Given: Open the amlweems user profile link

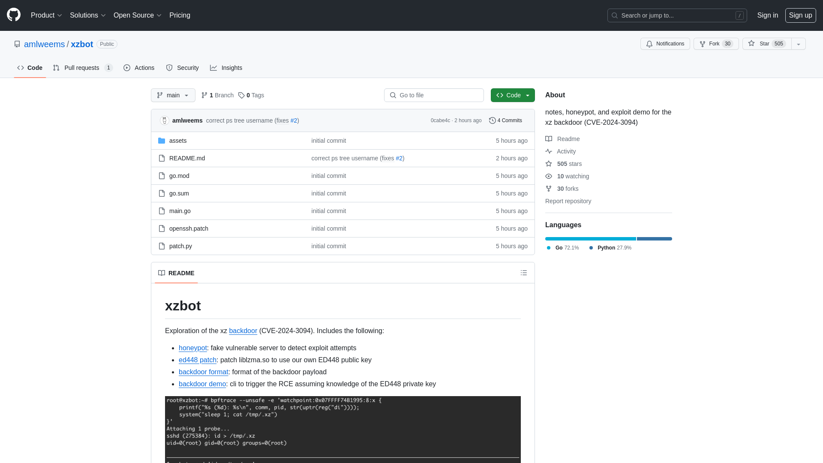Looking at the screenshot, I should 44,44.
